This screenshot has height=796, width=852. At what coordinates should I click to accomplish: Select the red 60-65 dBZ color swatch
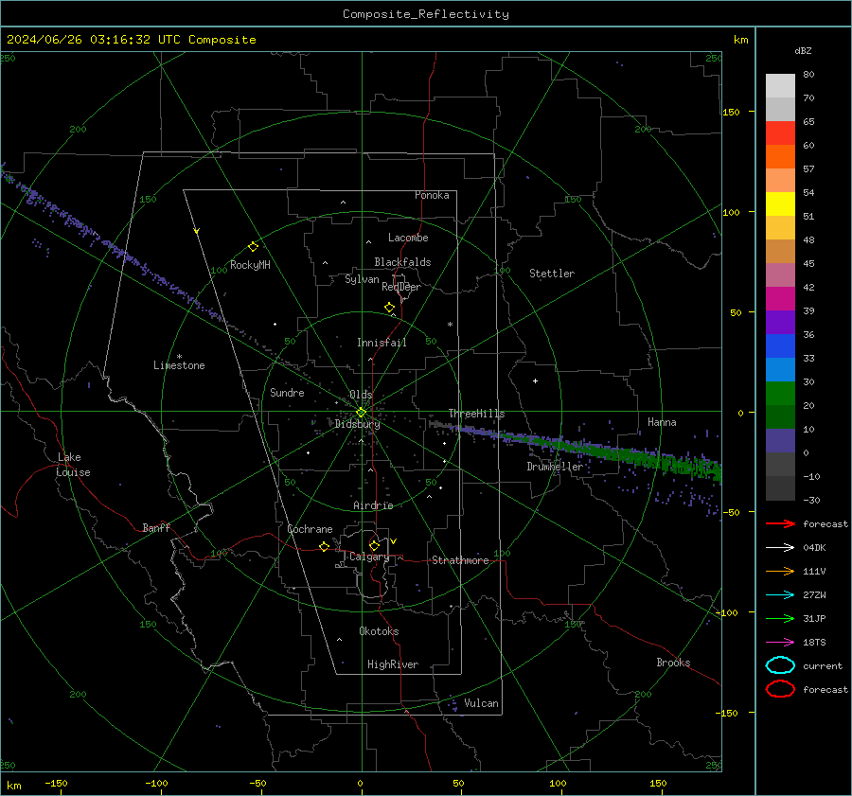pyautogui.click(x=780, y=133)
